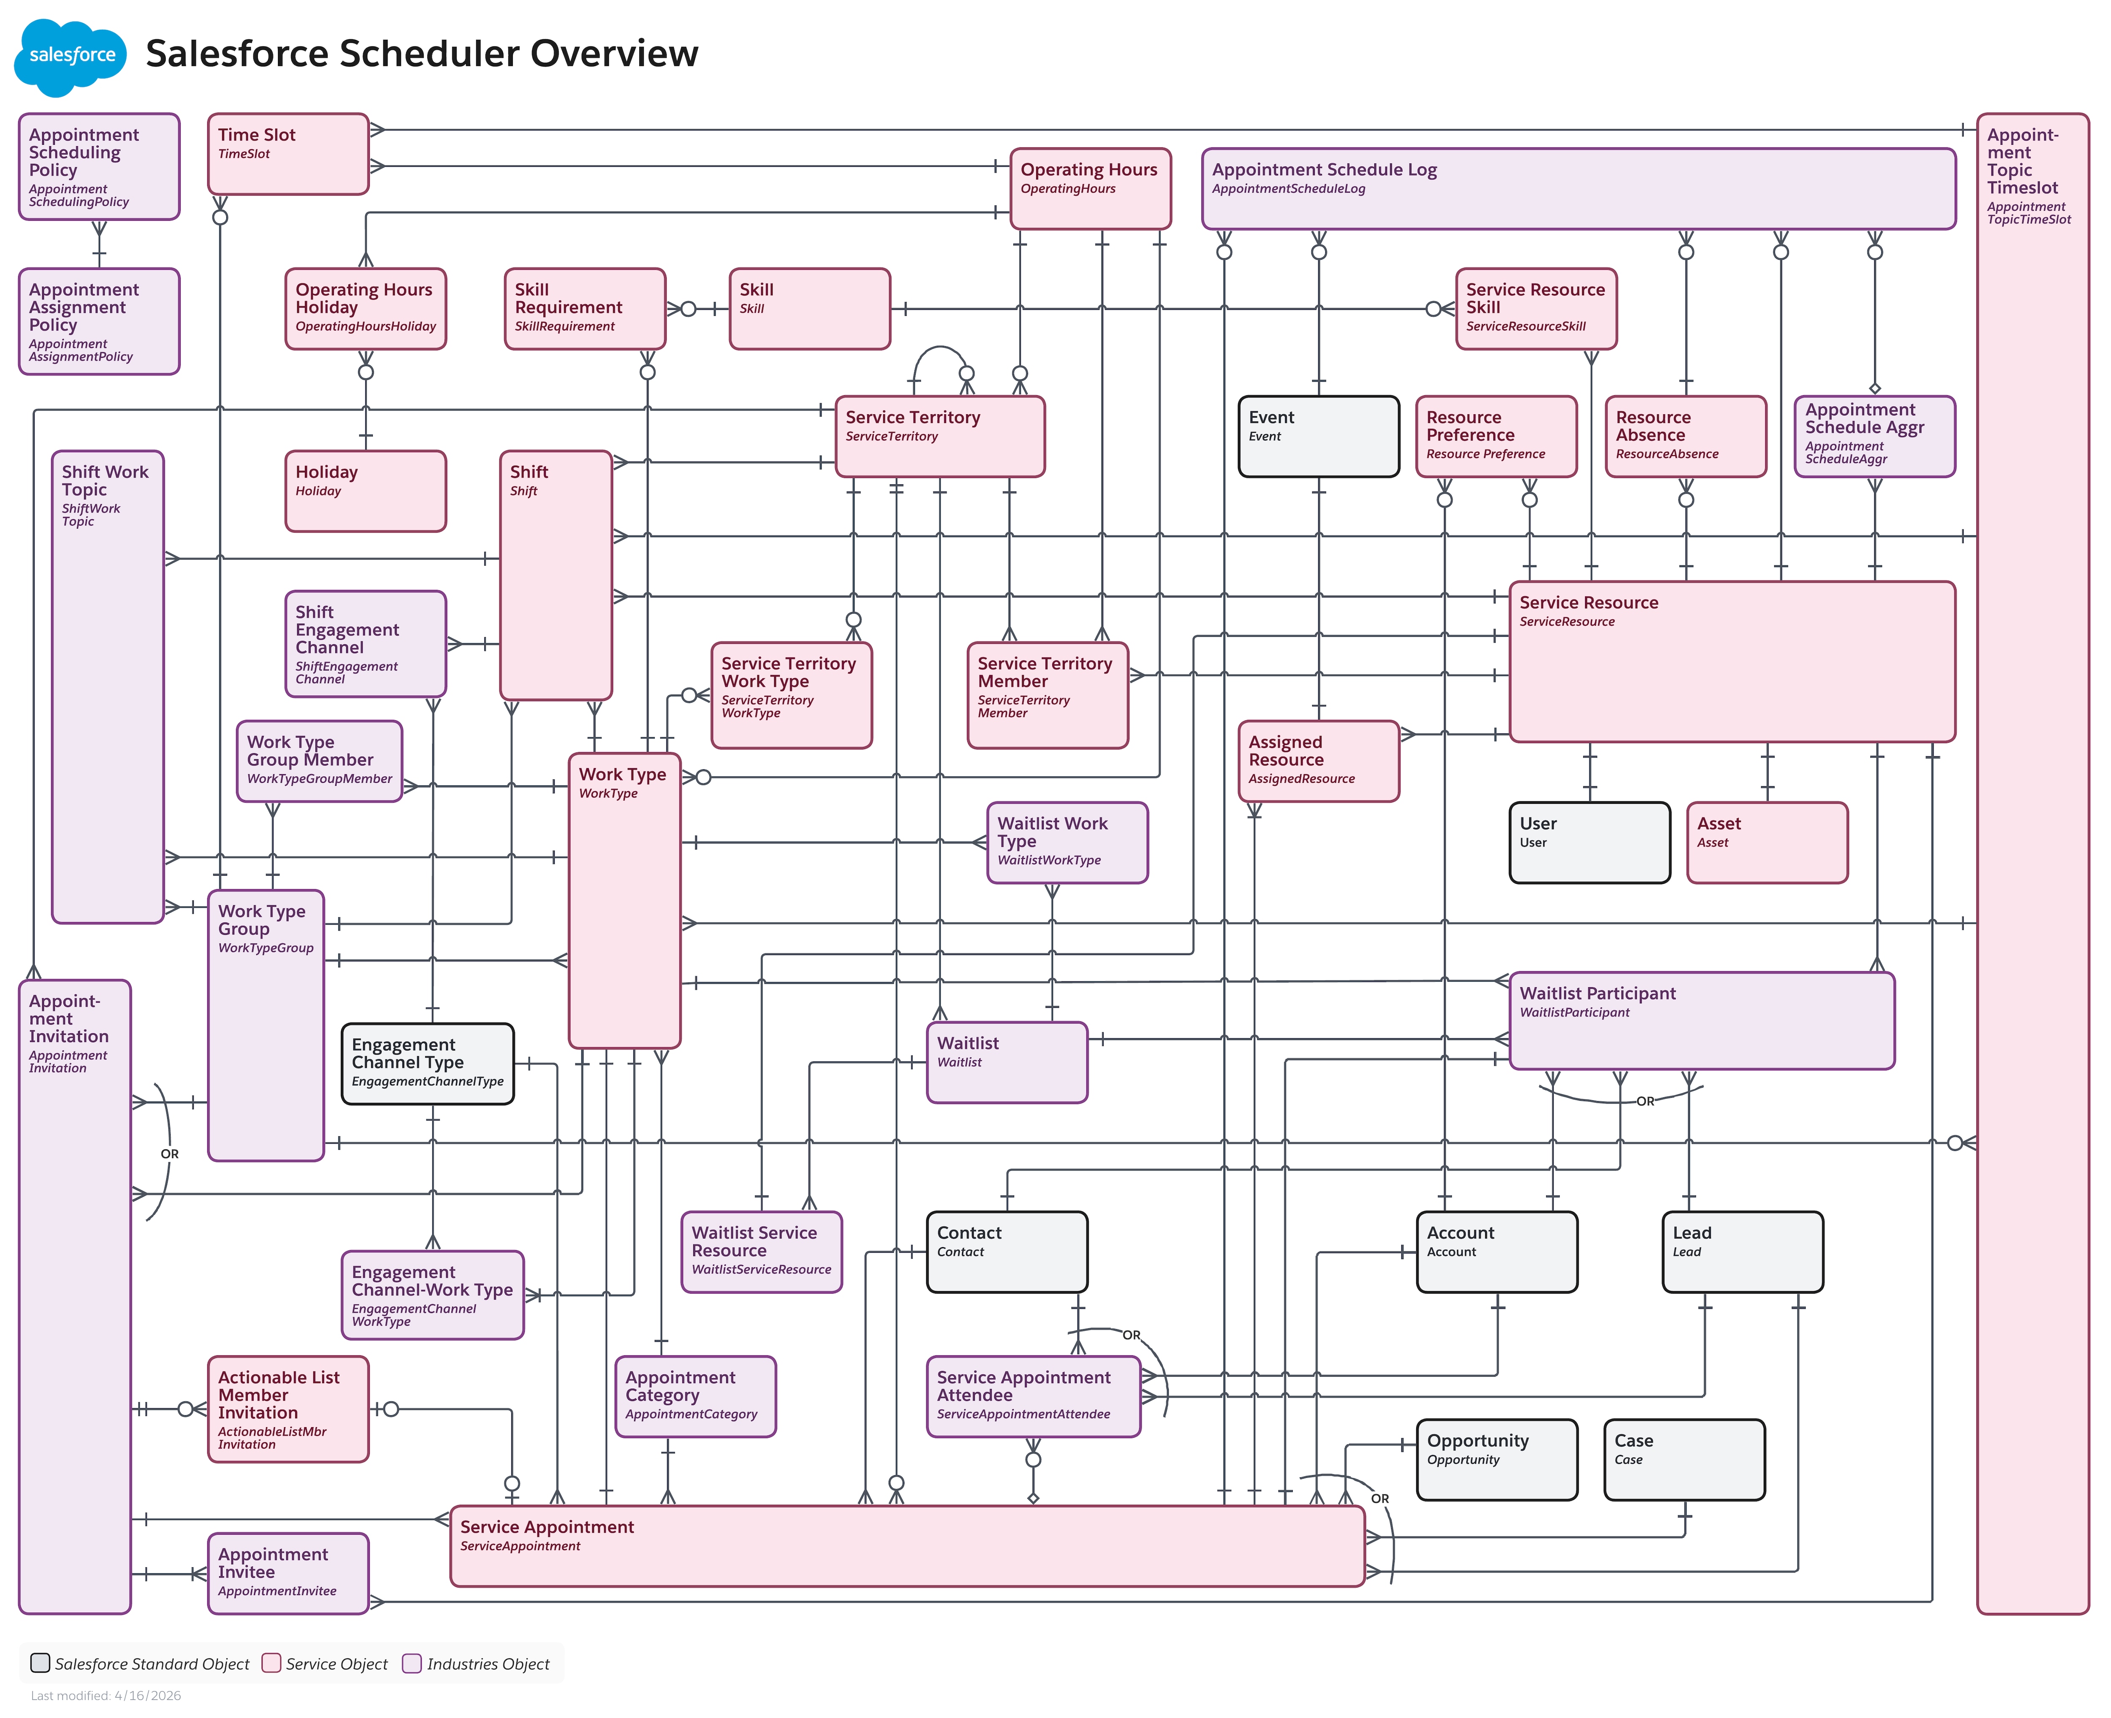The width and height of the screenshot is (2111, 1718).
Task: Click the OR label below Waitlist Participant
Action: click(x=1645, y=1102)
